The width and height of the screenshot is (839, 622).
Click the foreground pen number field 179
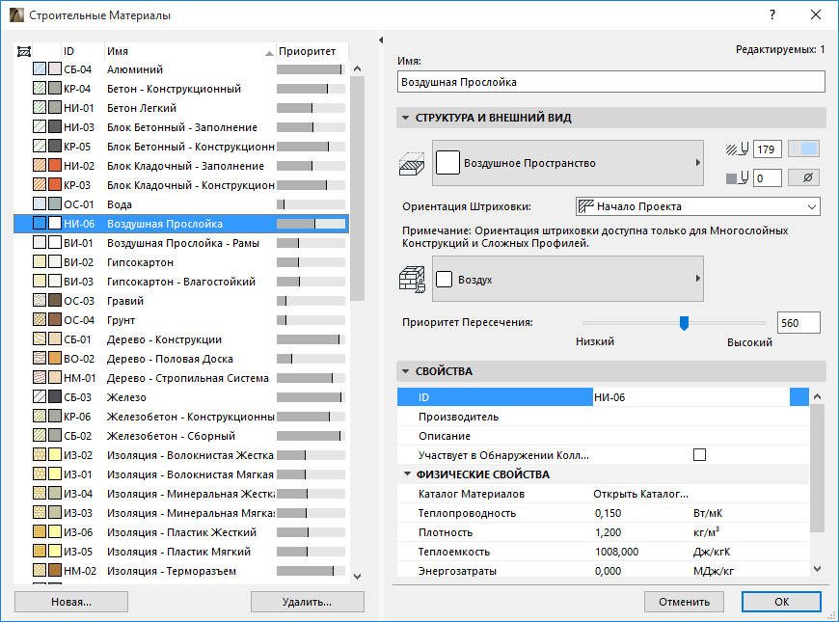pyautogui.click(x=768, y=149)
